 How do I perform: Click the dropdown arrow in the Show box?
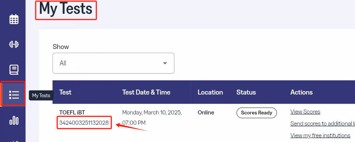(165, 63)
